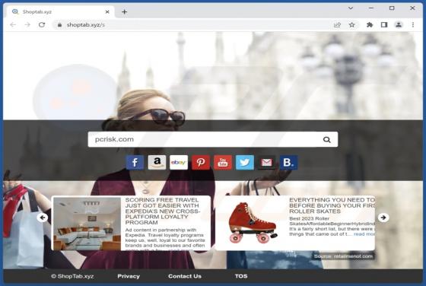Screen dimensions: 426x286
Task: Open the Facebook shortcut icon
Action: tap(135, 163)
